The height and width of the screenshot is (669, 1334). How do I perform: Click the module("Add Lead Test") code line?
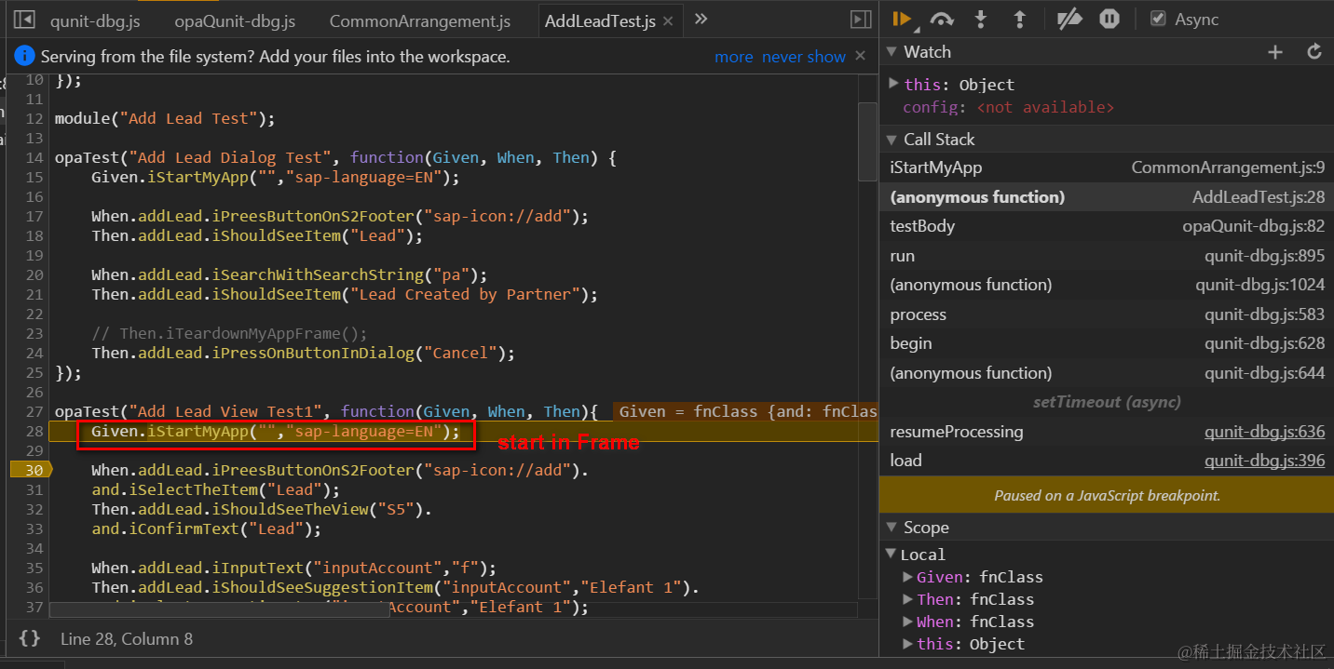point(165,118)
